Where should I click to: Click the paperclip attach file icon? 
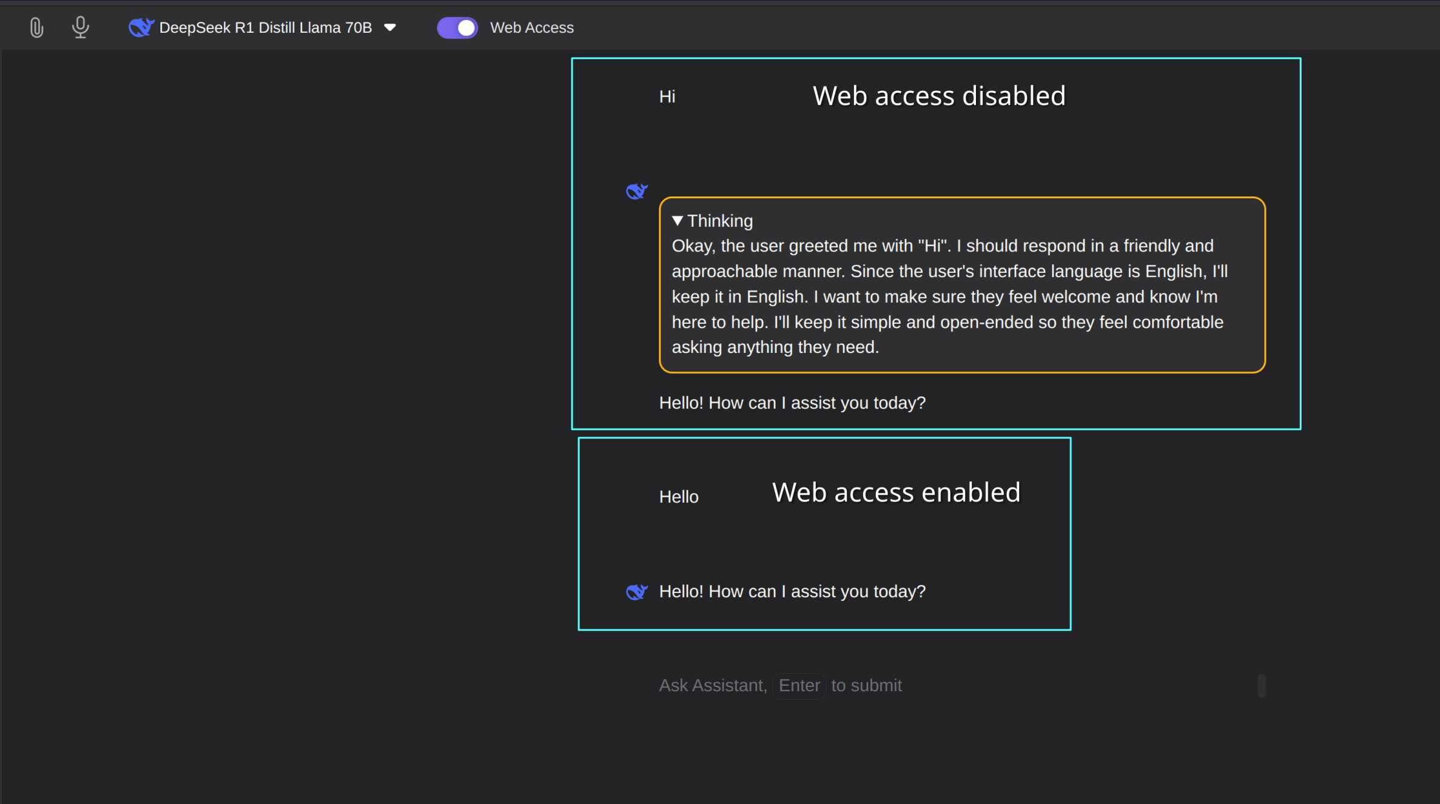[36, 28]
